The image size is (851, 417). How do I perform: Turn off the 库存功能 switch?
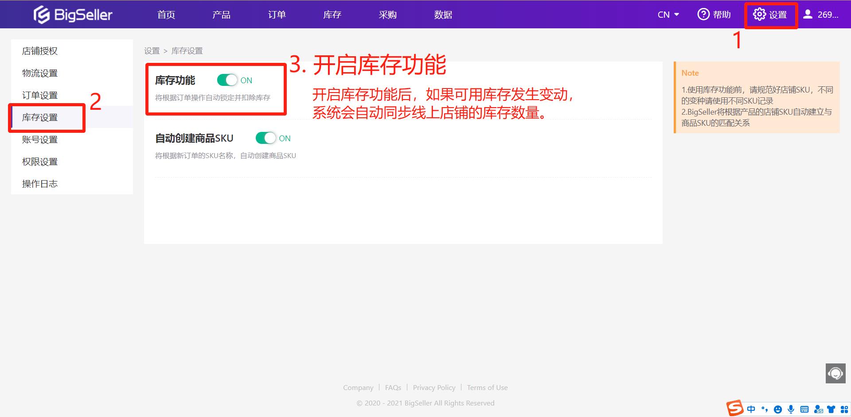click(228, 80)
